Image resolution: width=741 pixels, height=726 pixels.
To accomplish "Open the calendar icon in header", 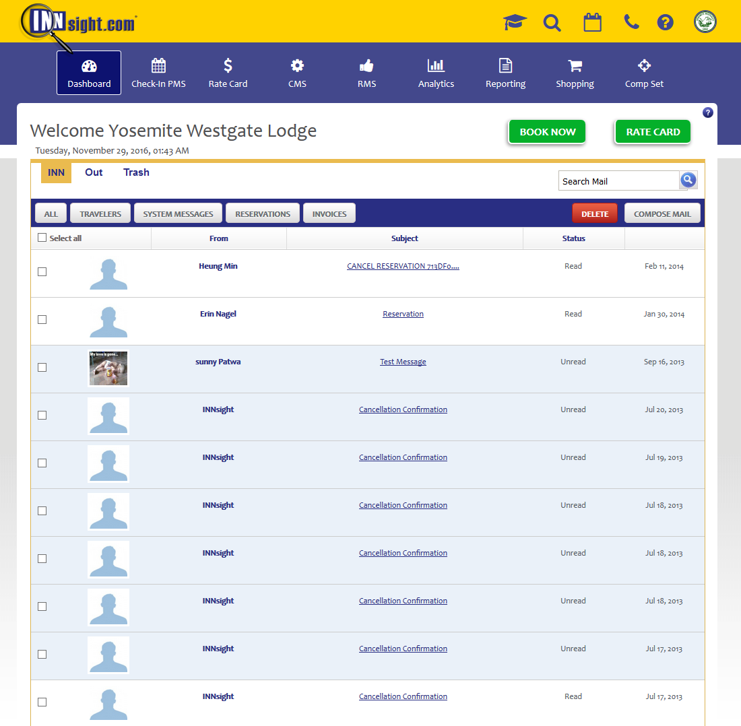I will (x=592, y=22).
